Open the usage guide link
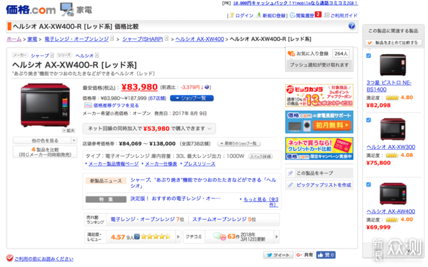This screenshot has width=428, height=267. click(344, 16)
